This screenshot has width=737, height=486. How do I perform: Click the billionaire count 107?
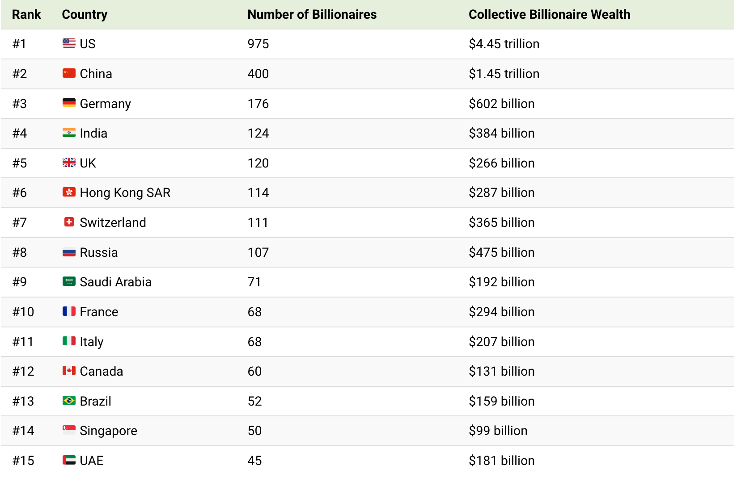(258, 252)
